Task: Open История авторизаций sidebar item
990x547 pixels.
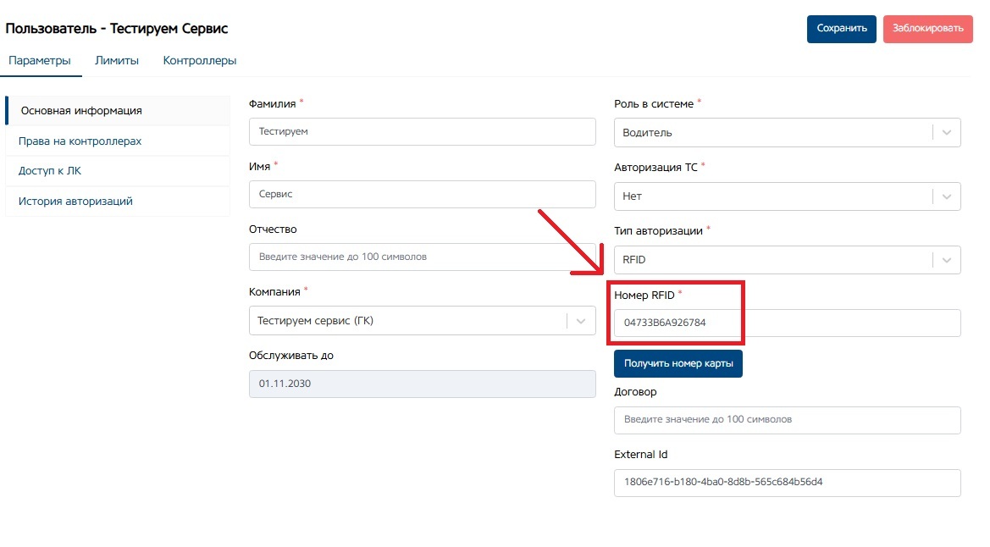Action: [x=75, y=202]
